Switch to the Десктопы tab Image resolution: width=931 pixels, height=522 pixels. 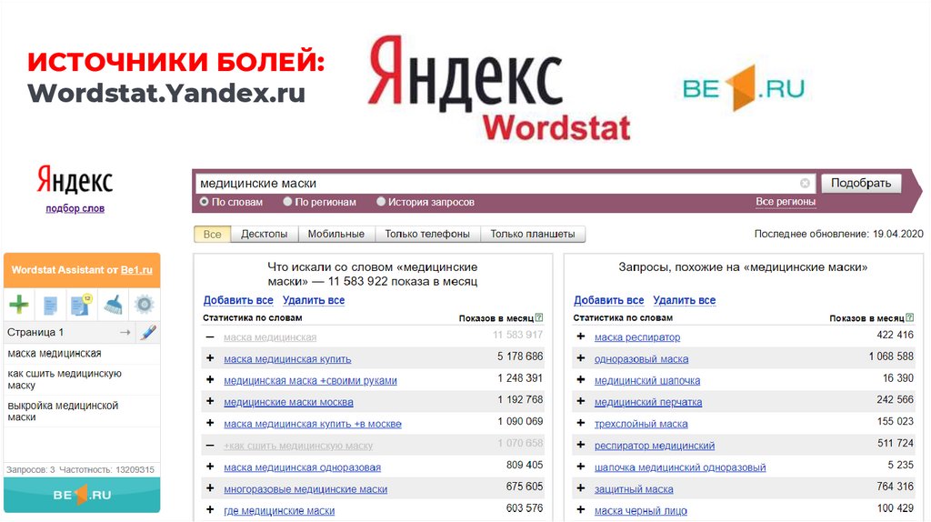(265, 234)
